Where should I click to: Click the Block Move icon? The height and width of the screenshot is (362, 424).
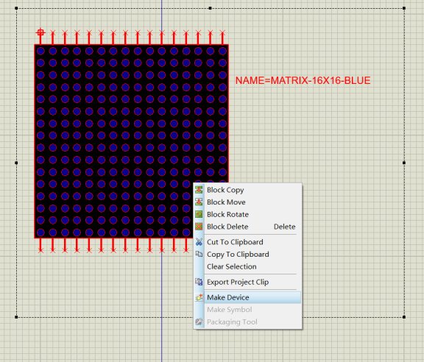click(199, 202)
